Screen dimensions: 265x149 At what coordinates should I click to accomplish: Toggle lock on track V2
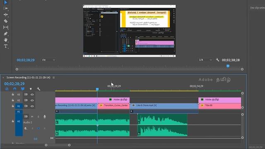click(13, 100)
